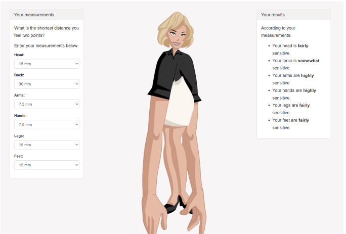The height and width of the screenshot is (234, 346).
Task: Expand the Arms measurement dropdown
Action: (47, 104)
